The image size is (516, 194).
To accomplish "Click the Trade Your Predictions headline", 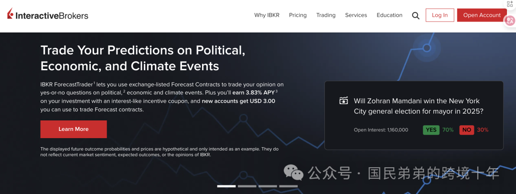I will [x=143, y=58].
